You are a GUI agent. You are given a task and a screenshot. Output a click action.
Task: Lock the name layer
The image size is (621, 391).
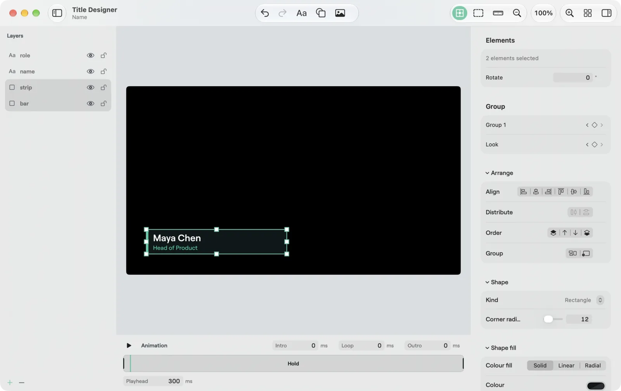pyautogui.click(x=104, y=72)
